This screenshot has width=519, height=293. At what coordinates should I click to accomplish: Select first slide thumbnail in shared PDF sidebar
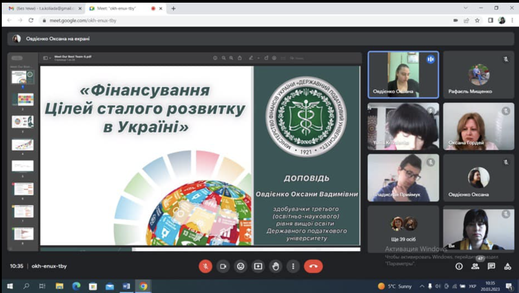[x=23, y=78]
